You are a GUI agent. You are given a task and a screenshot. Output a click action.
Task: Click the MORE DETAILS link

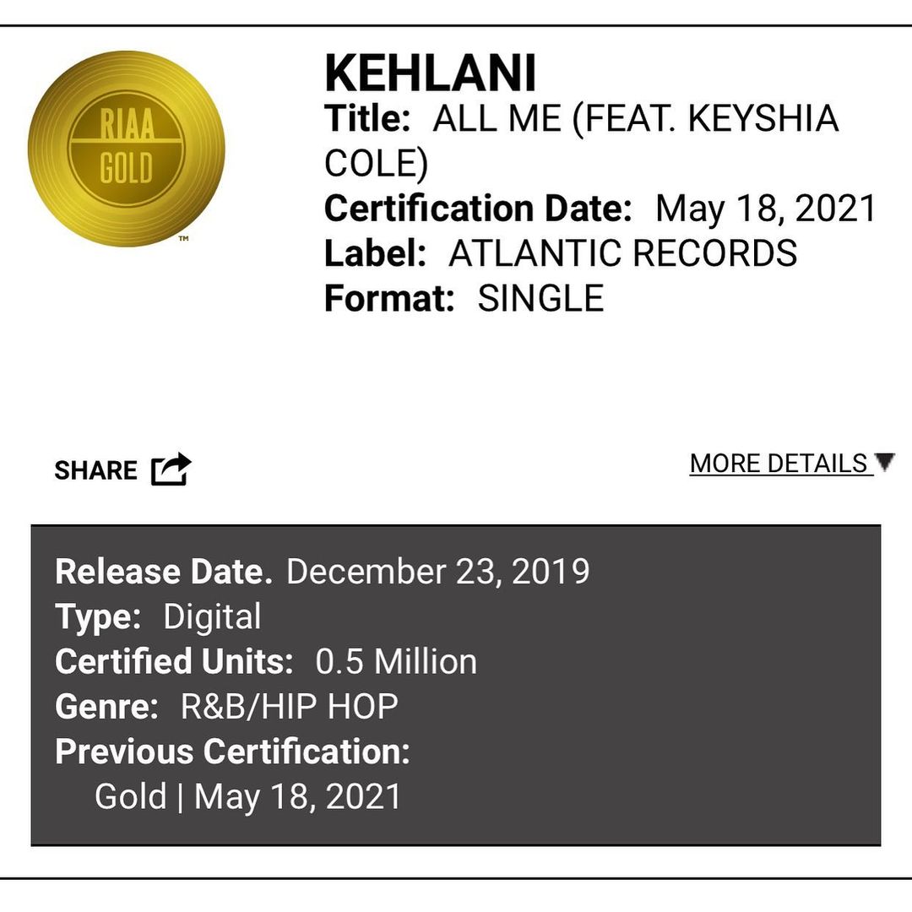[779, 464]
